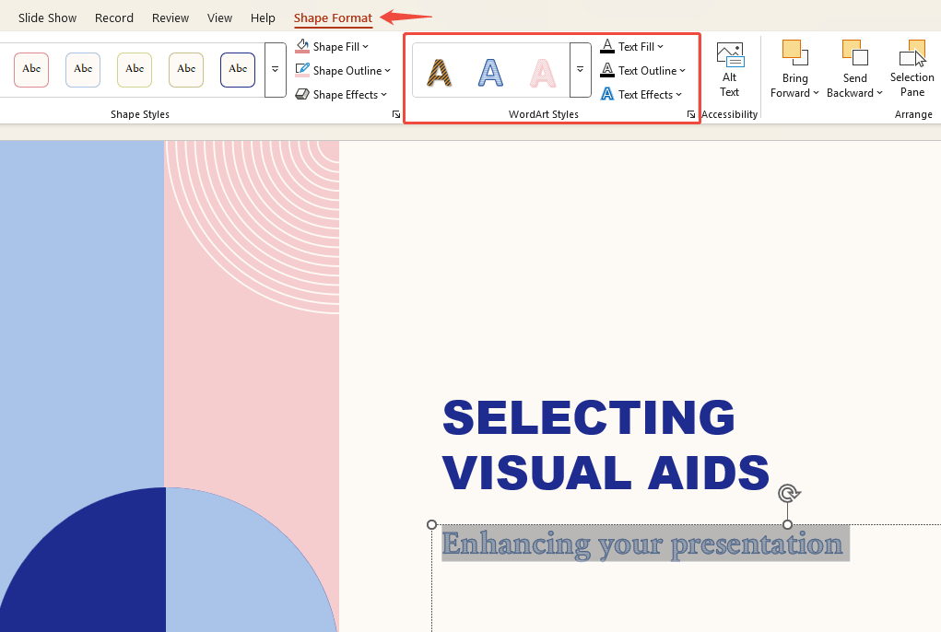Expand the WordArt styles gallery
This screenshot has width=941, height=632.
pos(580,70)
